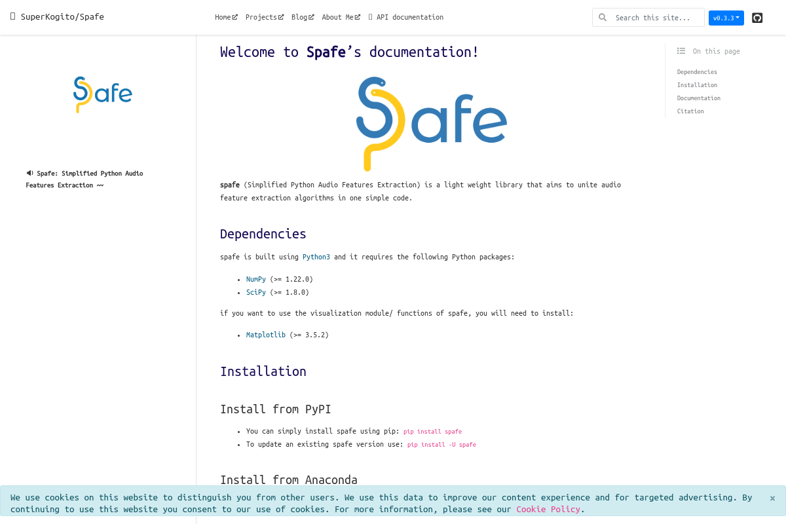Click the search magnifier icon
Image resolution: width=786 pixels, height=524 pixels.
click(x=603, y=18)
